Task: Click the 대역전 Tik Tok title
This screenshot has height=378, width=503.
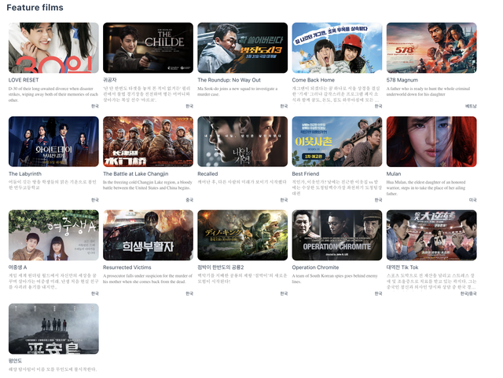Action: (402, 267)
